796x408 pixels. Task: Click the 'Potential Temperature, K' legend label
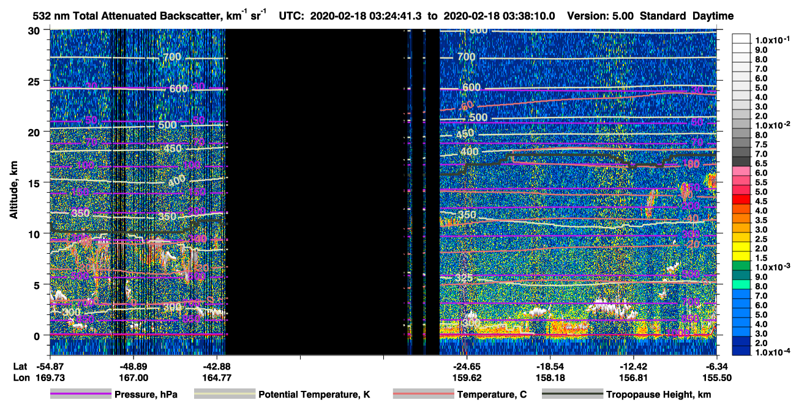pyautogui.click(x=314, y=395)
